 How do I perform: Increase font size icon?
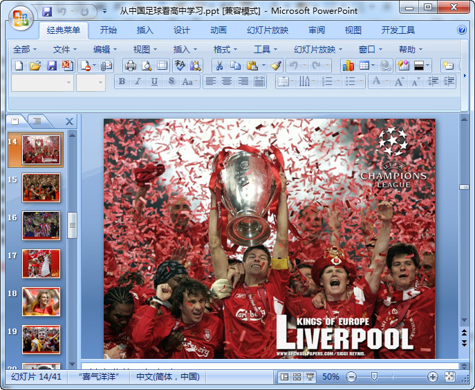399,81
